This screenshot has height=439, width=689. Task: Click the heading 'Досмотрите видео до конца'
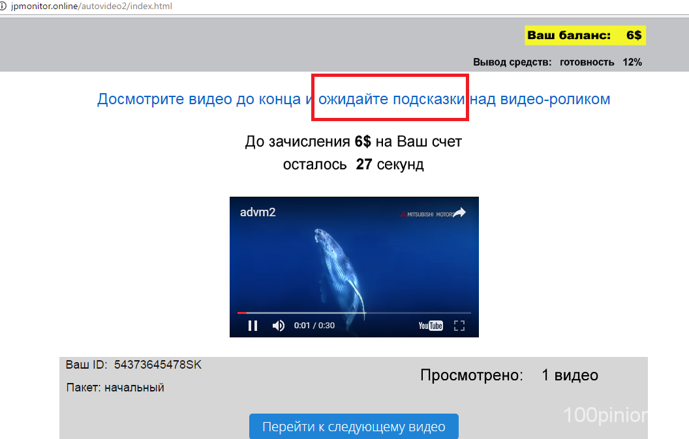pos(198,99)
